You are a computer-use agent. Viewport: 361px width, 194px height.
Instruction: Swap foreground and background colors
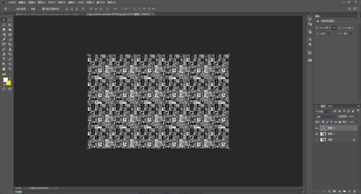pyautogui.click(x=10, y=79)
